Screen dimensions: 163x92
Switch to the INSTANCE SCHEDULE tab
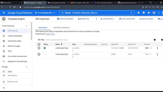62,28
